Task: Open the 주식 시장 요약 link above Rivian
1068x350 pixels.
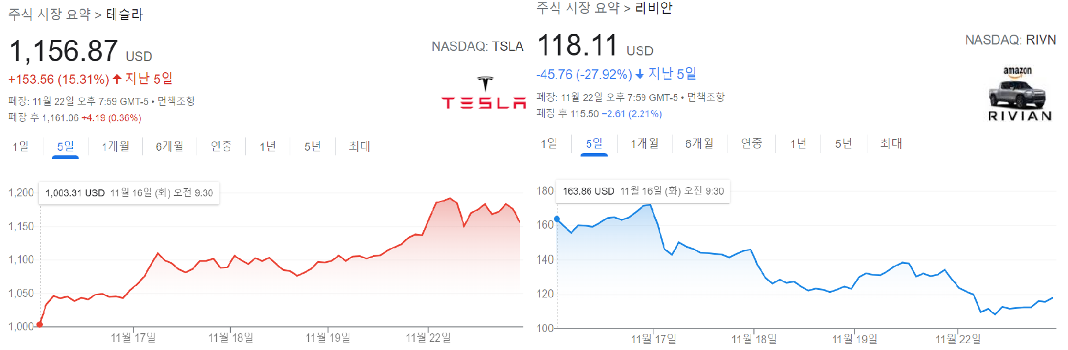Action: click(x=578, y=8)
